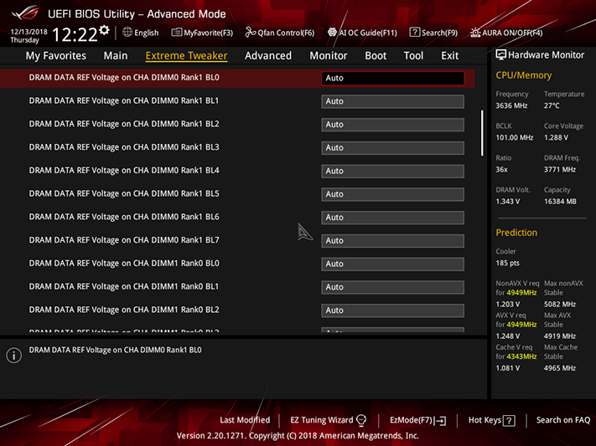The image size is (596, 446).
Task: Click the Hot Keys question mark icon
Action: (x=509, y=421)
